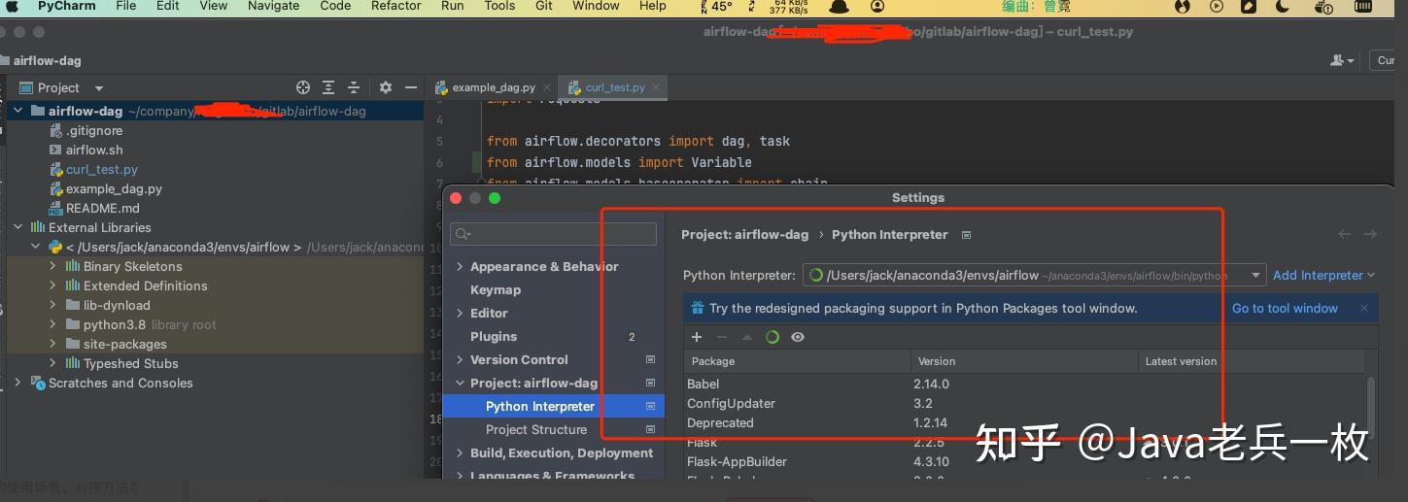
Task: Open the Add Interpreter dropdown
Action: [1323, 275]
